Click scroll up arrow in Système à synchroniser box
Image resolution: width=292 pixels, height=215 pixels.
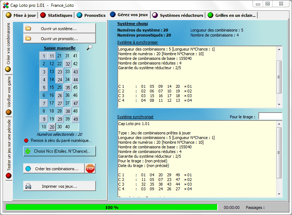pos(279,49)
